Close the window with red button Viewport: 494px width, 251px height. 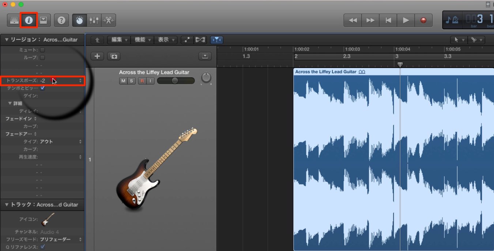pos(5,4)
